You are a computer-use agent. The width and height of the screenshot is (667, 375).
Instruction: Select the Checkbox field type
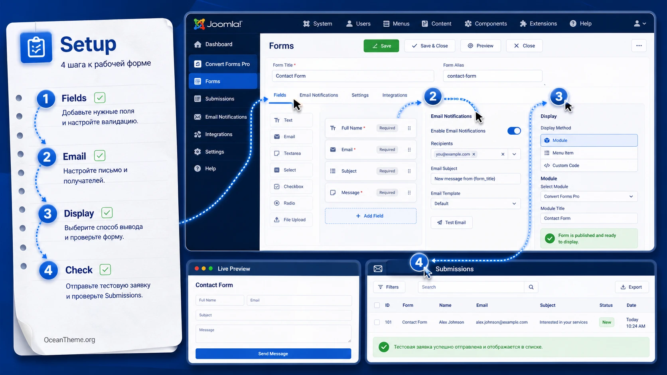[x=291, y=187]
